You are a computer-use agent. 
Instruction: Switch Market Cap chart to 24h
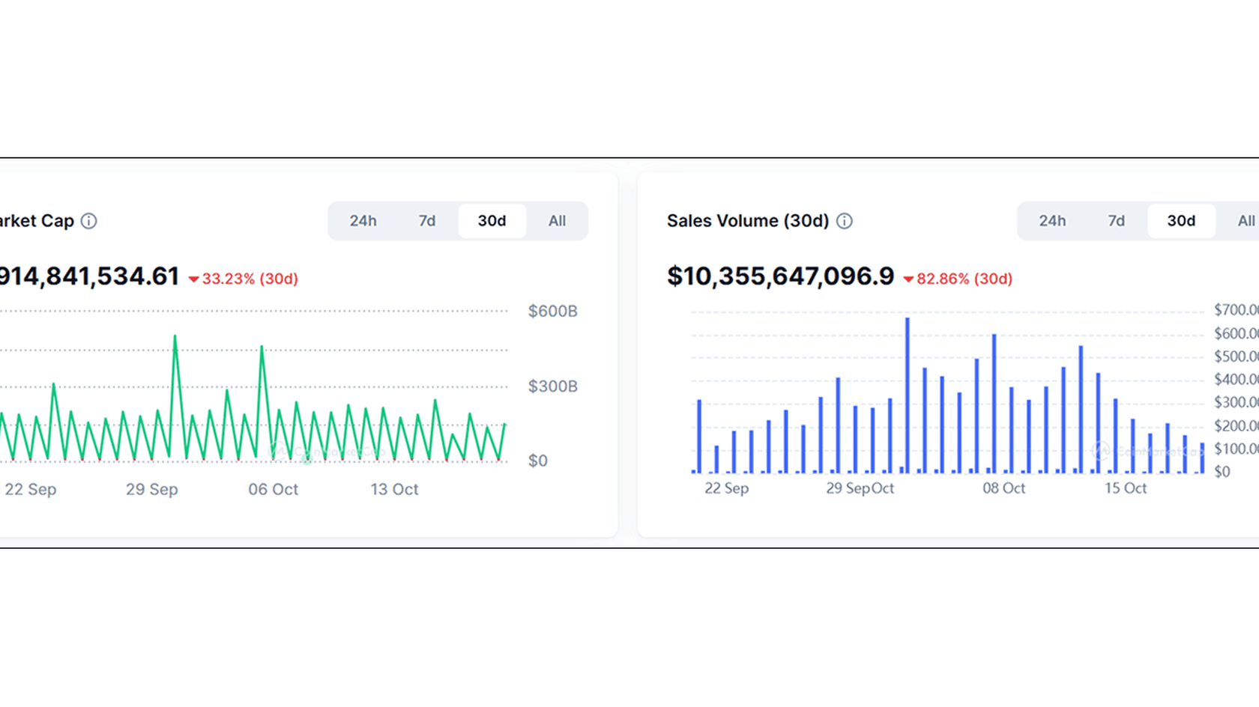tap(363, 221)
